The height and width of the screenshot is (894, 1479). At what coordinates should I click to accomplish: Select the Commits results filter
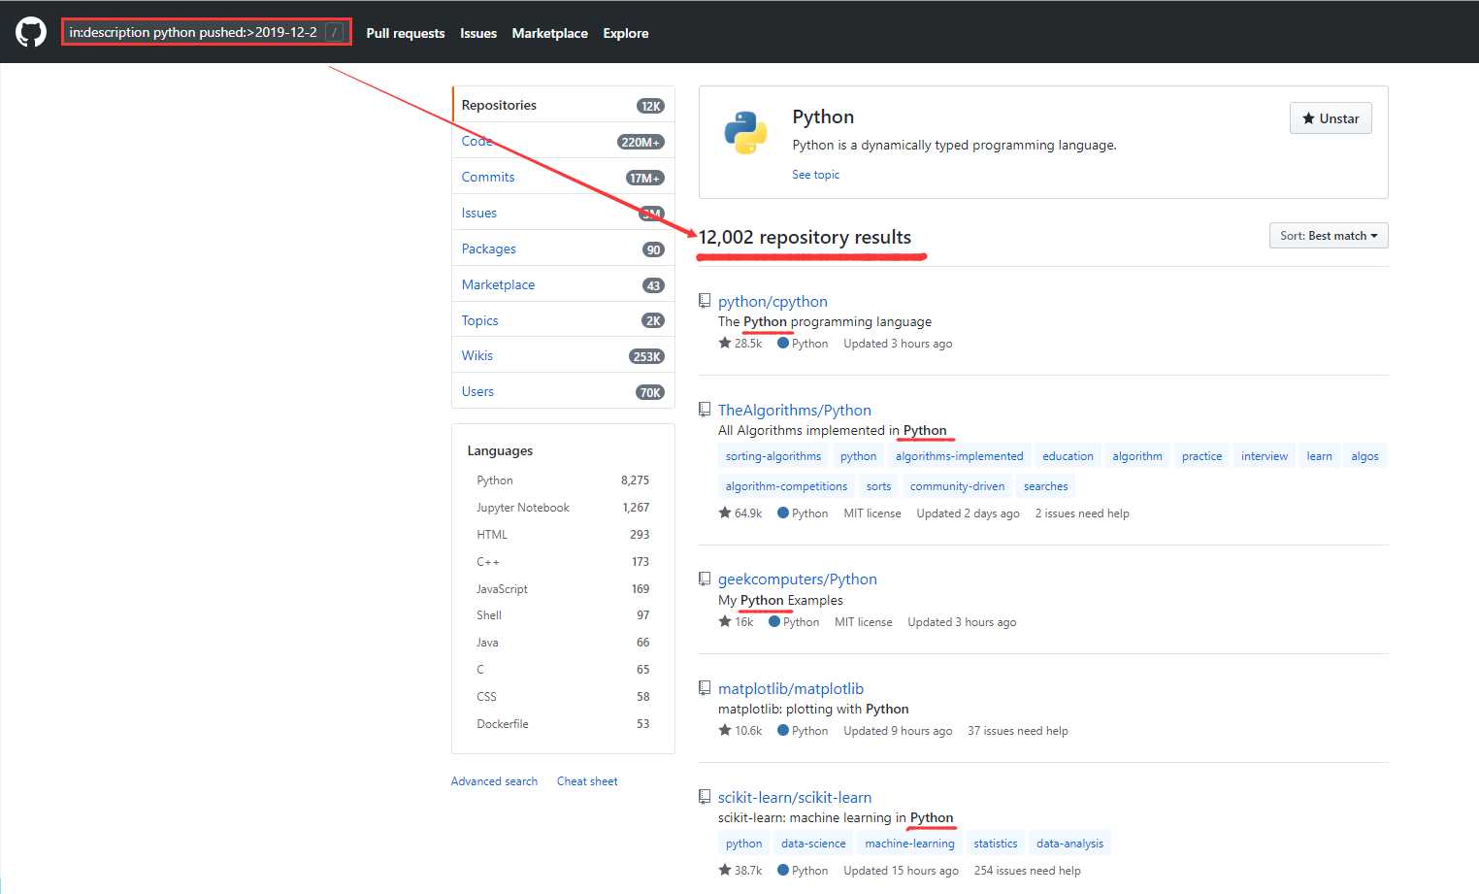coord(563,177)
